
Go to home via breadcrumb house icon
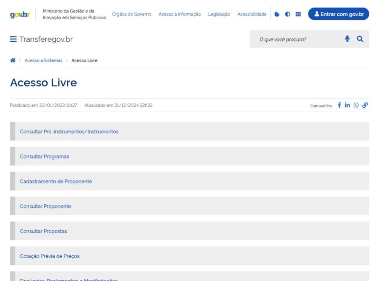13,60
